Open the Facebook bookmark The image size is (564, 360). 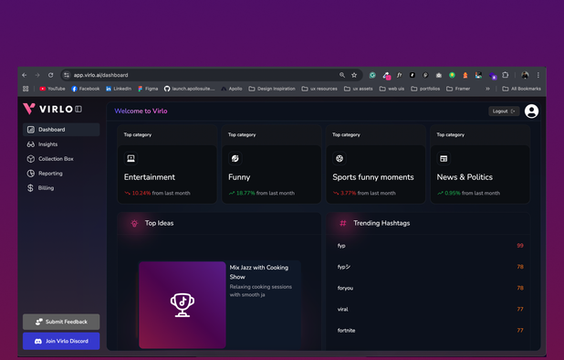tap(86, 89)
